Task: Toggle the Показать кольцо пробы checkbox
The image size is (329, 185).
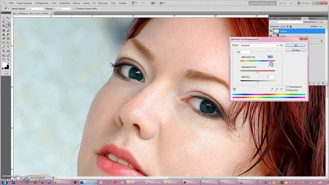Action: 75,9
